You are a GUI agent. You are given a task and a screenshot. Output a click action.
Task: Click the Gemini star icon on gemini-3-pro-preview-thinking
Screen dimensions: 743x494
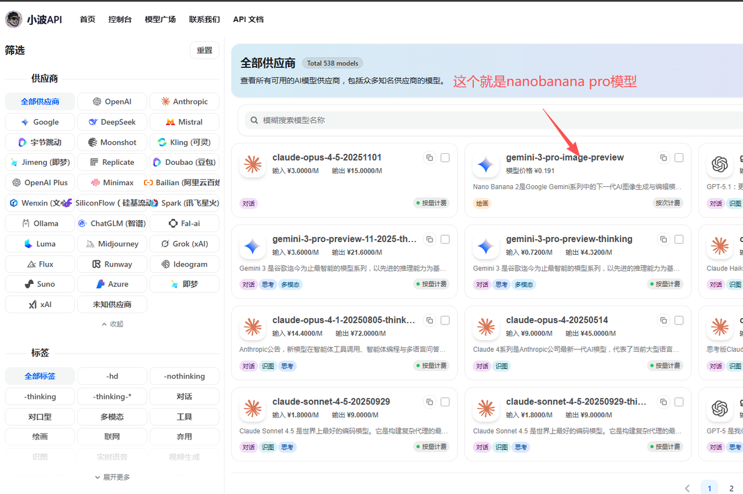coord(486,247)
